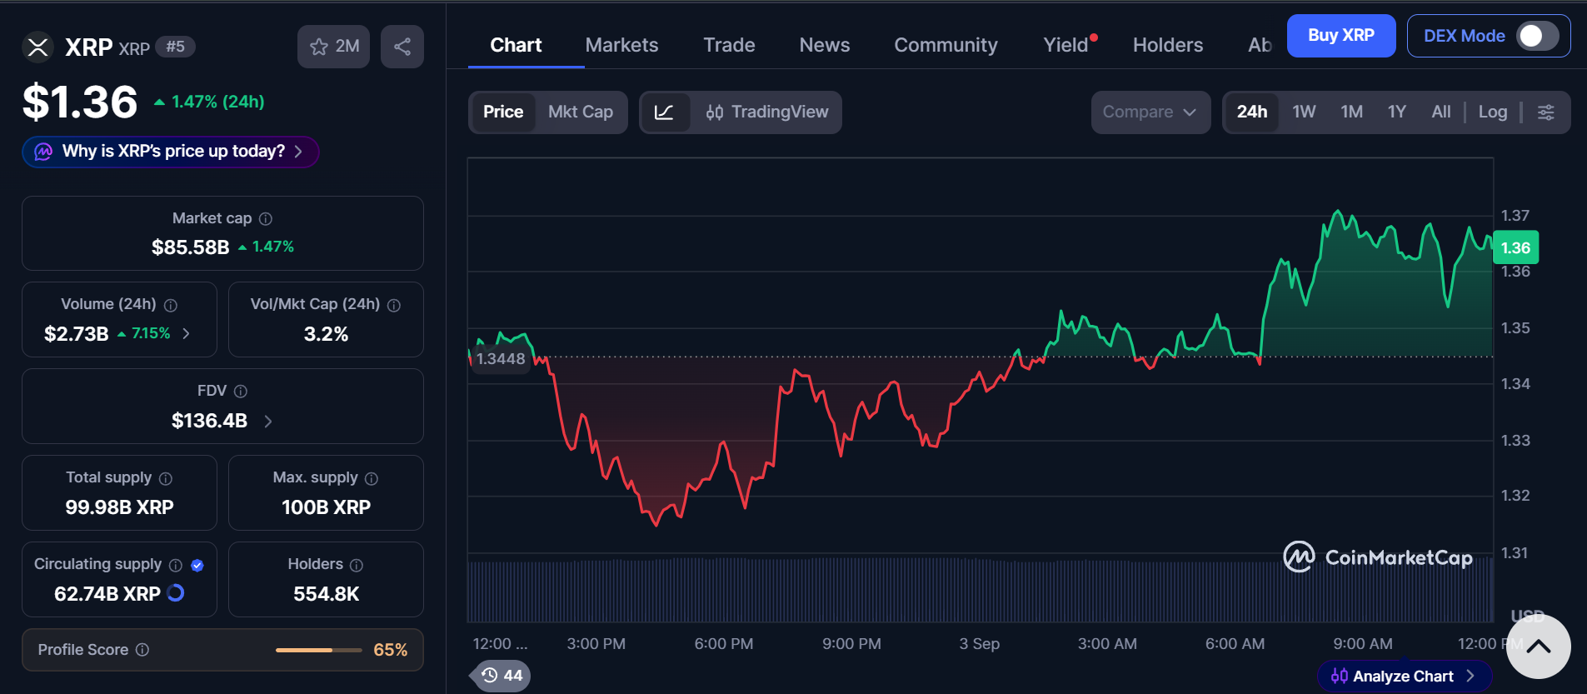Image resolution: width=1587 pixels, height=694 pixels.
Task: Add XRP to watchlist via star button
Action: [334, 47]
